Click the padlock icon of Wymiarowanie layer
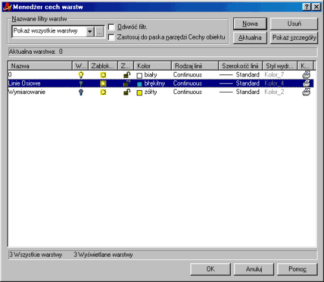The image size is (324, 282). 126,92
